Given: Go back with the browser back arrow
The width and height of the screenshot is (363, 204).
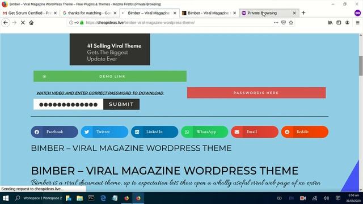Looking at the screenshot, I should click(6, 23).
